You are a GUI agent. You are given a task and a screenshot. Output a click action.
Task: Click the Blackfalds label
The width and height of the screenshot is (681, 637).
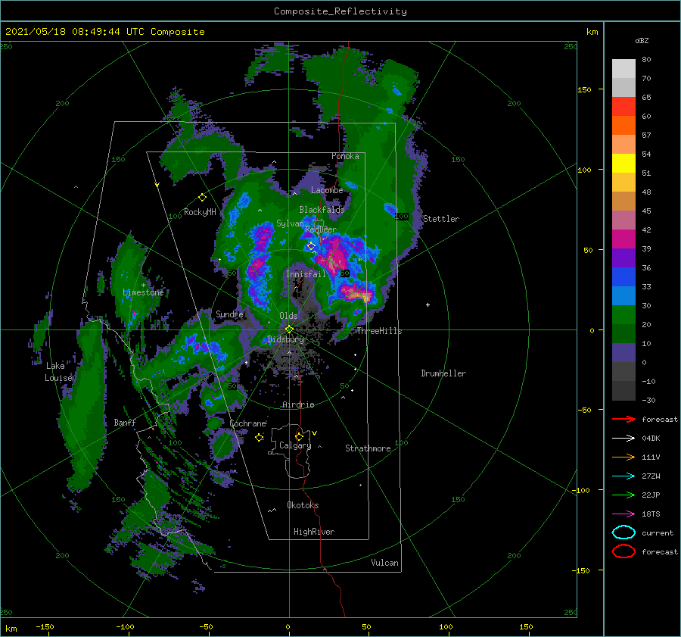(x=322, y=210)
